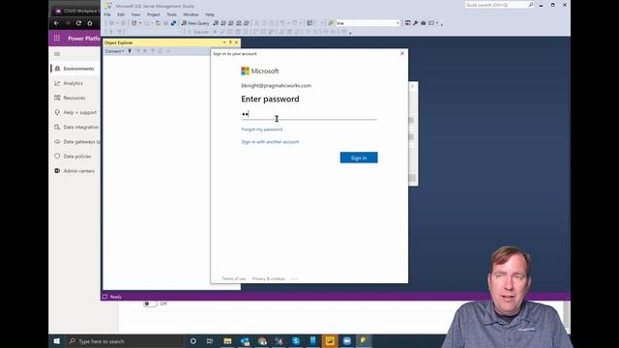Open the Privacy & cookies link
The width and height of the screenshot is (619, 348).
[269, 279]
